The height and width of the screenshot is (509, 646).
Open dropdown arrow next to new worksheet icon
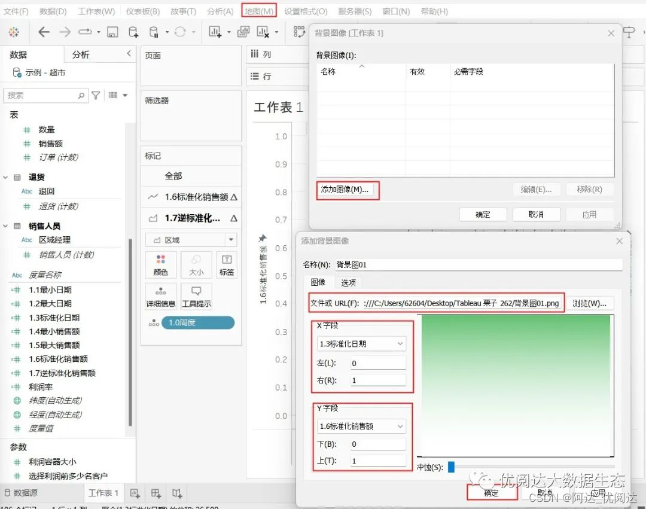point(228,32)
